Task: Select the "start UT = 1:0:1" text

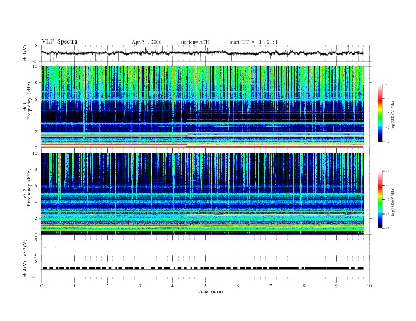Action: 254,42
